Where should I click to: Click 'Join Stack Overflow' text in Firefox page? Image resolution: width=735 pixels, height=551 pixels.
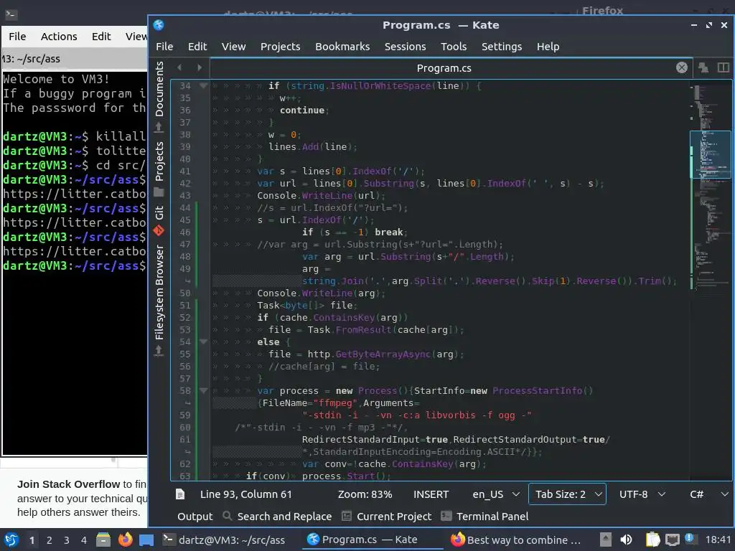click(68, 484)
